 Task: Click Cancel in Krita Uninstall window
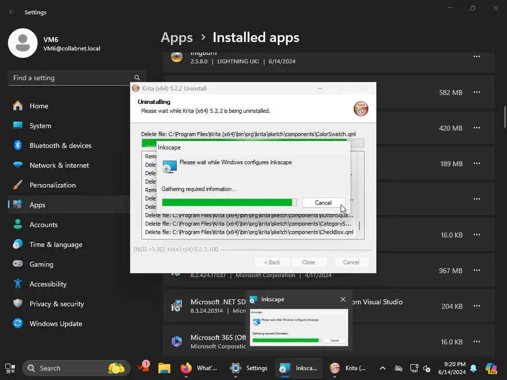tap(351, 262)
